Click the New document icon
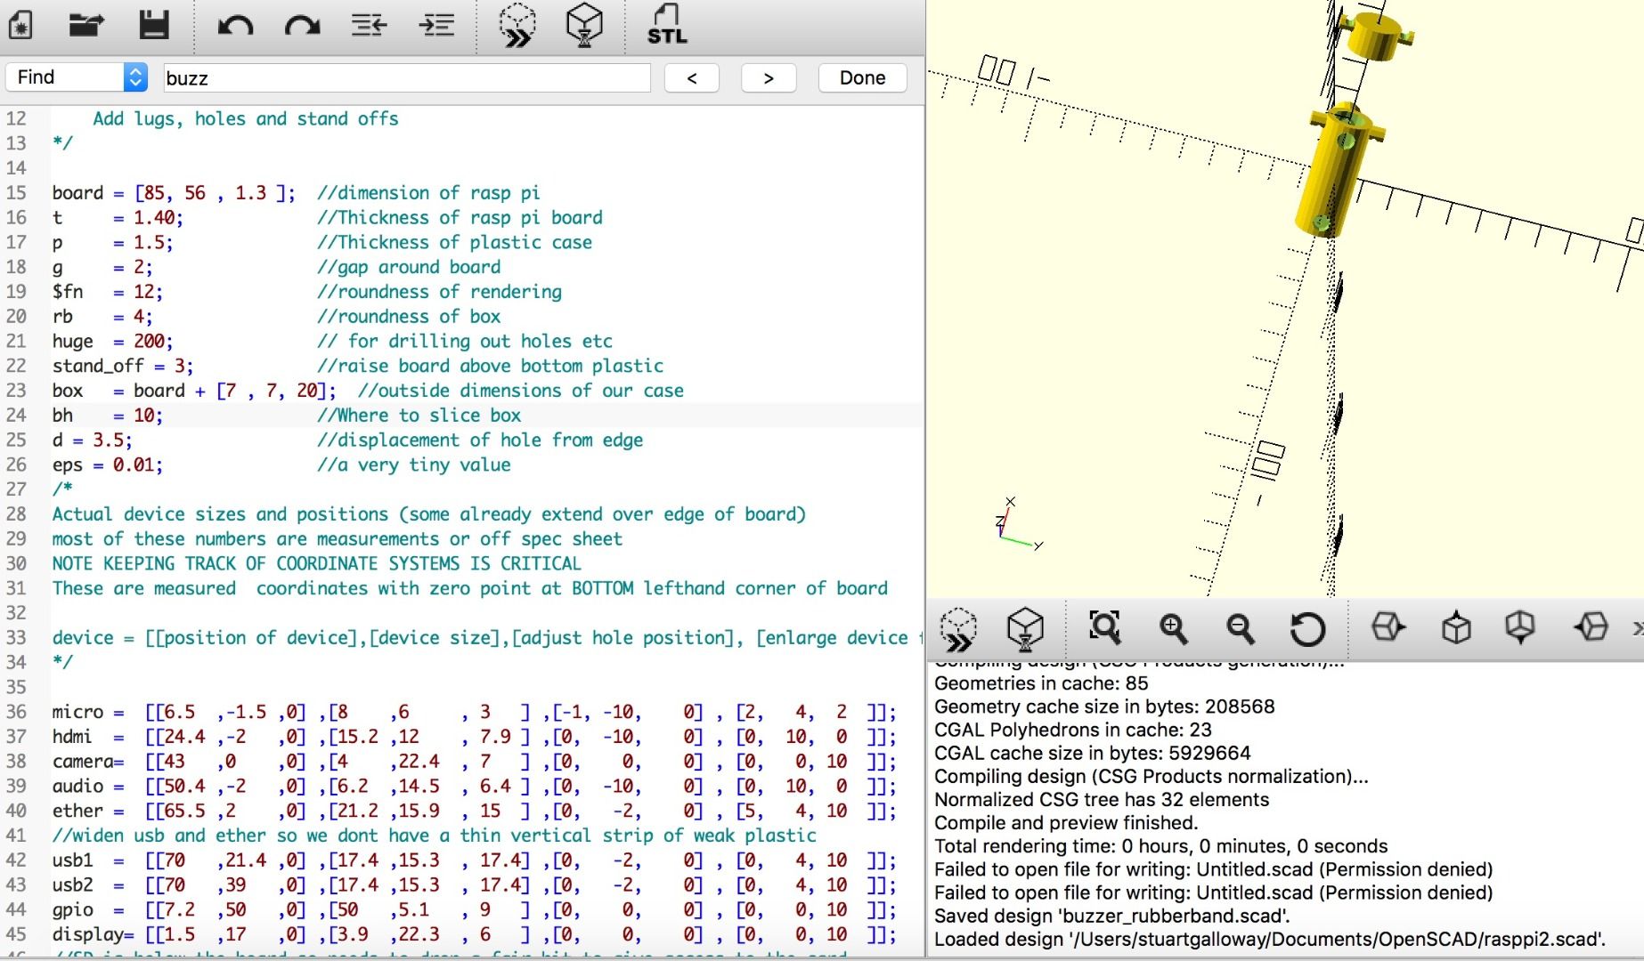1644x961 pixels. click(x=20, y=25)
